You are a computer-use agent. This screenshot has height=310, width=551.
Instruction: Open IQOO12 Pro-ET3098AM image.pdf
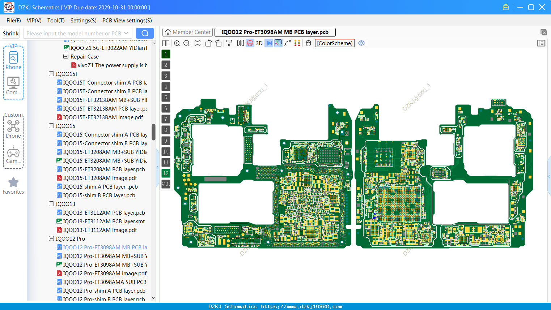[102, 273]
